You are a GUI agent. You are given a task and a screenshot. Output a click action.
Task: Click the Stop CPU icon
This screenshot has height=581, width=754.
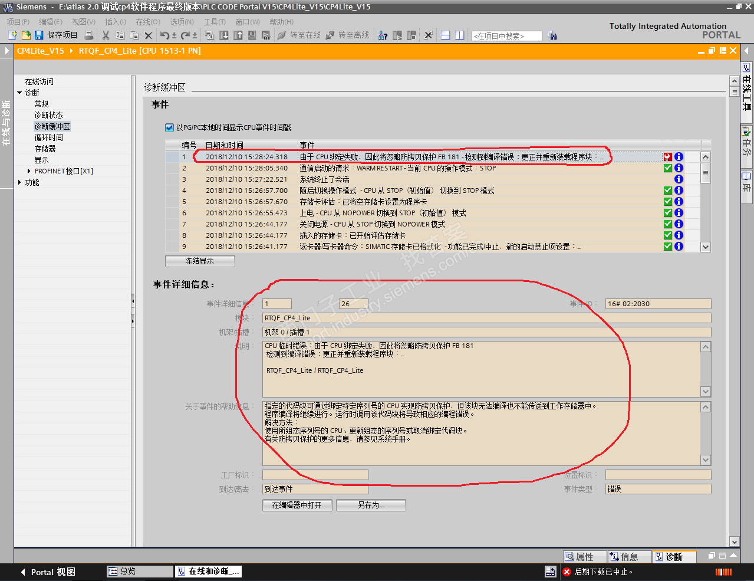(x=411, y=35)
